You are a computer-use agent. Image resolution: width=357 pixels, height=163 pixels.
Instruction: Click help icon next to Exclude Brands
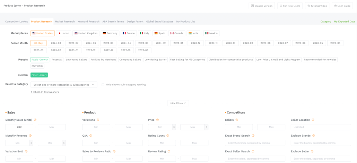pos(314,136)
